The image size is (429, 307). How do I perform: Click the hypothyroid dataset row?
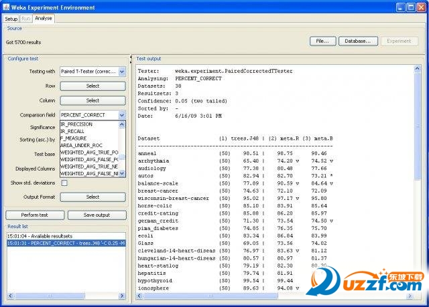point(216,280)
